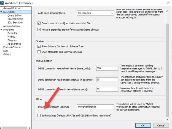Open Modeling Defaults page

click(12, 33)
